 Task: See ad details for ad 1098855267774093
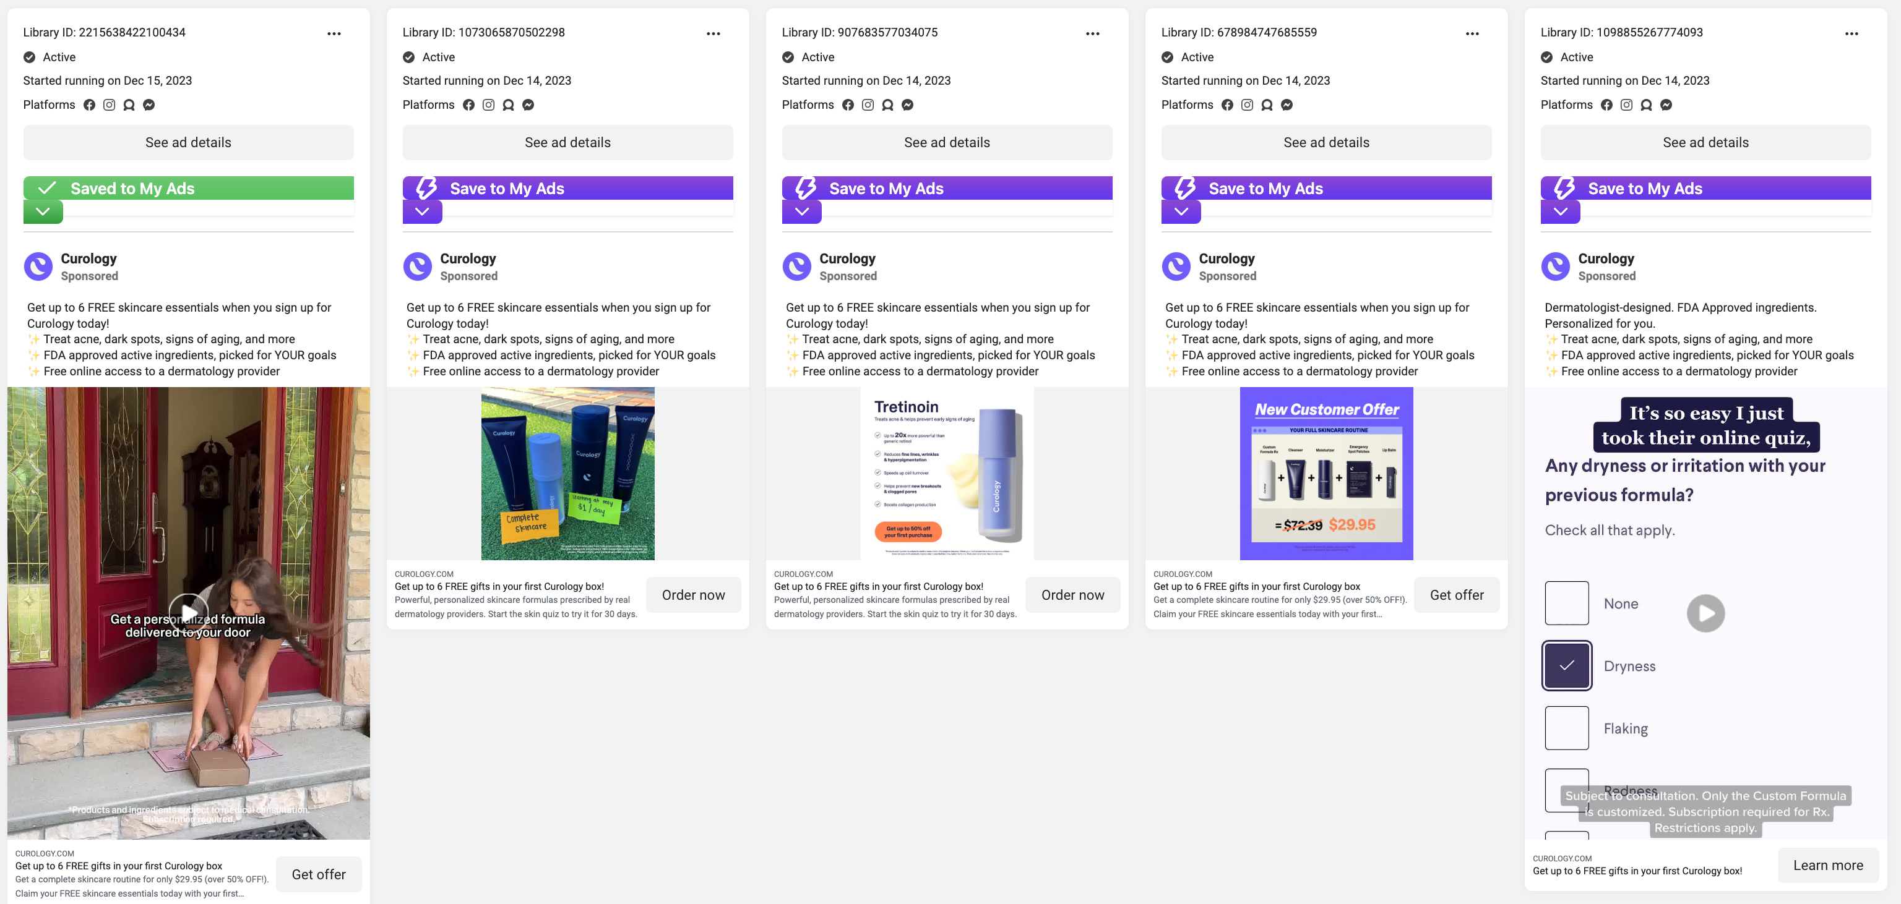[1705, 142]
